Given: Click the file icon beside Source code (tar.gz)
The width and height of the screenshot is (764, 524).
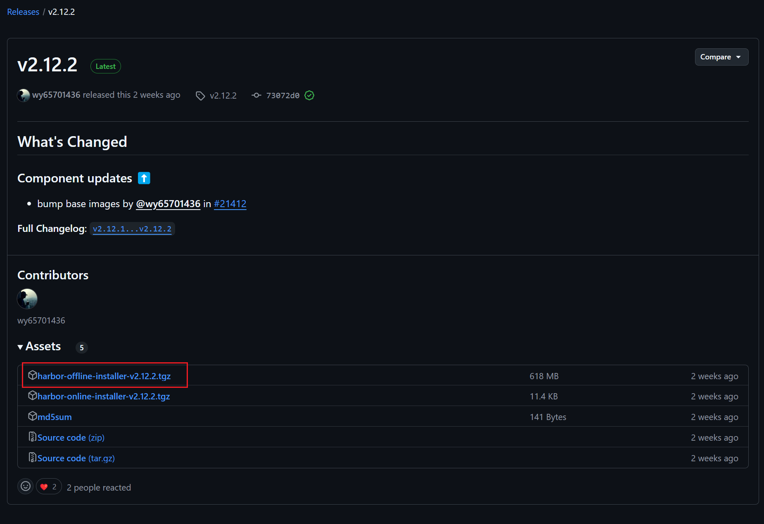Looking at the screenshot, I should coord(33,457).
